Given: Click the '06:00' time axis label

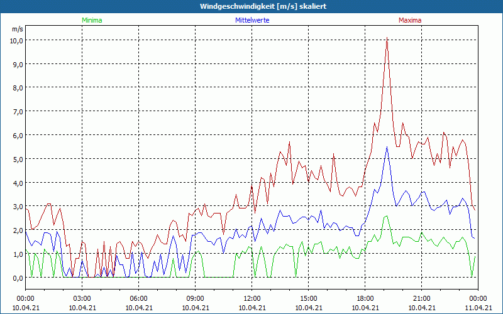Looking at the screenshot, I should (x=138, y=299).
